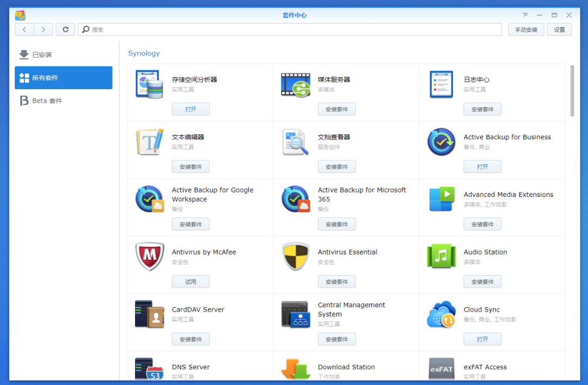Click the vertical scrollbar of the package list
Image resolution: width=588 pixels, height=385 pixels.
(572, 90)
